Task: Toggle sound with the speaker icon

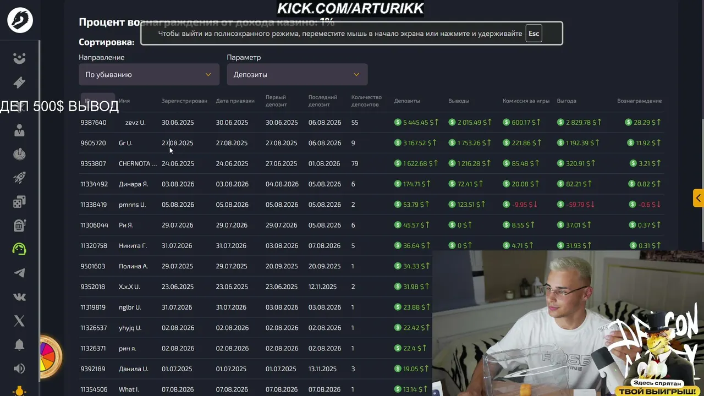Action: pyautogui.click(x=19, y=369)
